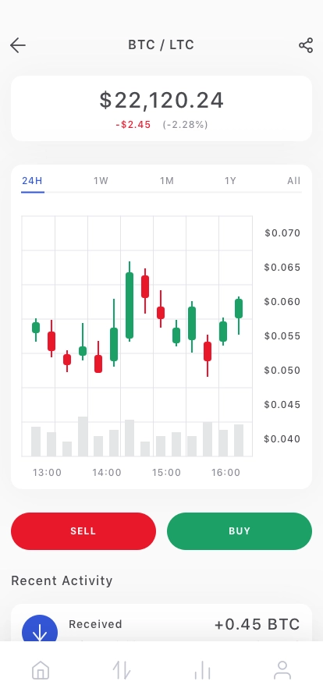Click the $0.040 axis label
Image resolution: width=323 pixels, height=699 pixels.
[x=282, y=438]
